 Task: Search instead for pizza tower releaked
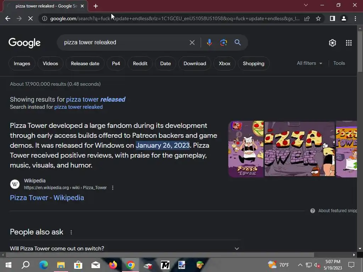tap(78, 107)
